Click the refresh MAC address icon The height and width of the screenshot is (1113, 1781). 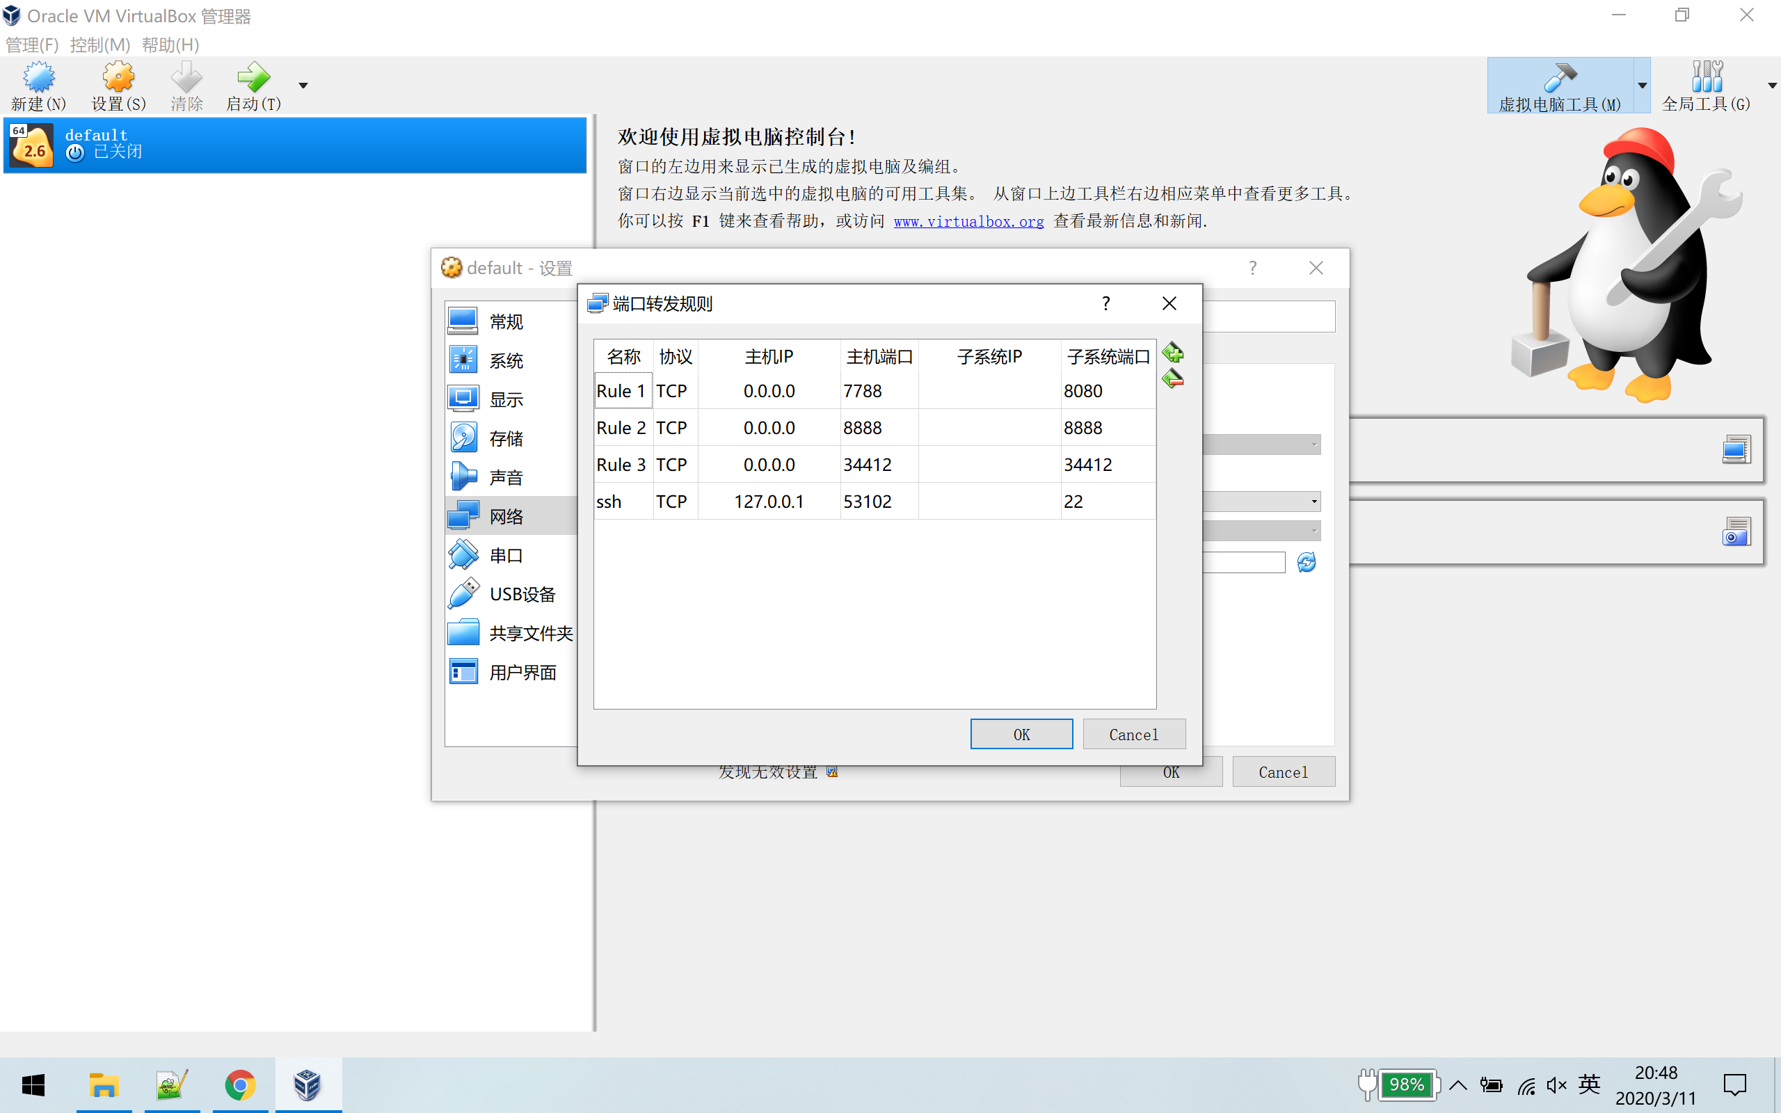1306,562
